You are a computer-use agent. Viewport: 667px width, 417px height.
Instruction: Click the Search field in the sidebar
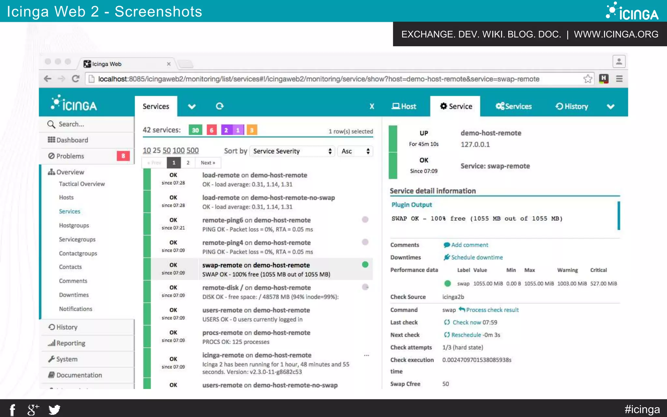[x=87, y=124]
